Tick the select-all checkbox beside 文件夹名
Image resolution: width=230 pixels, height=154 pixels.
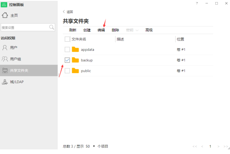click(67, 39)
